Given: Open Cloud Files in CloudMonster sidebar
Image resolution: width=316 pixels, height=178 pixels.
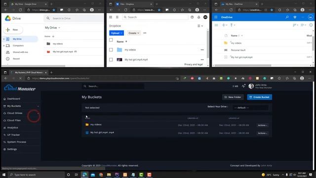Looking at the screenshot, I should coord(14,120).
